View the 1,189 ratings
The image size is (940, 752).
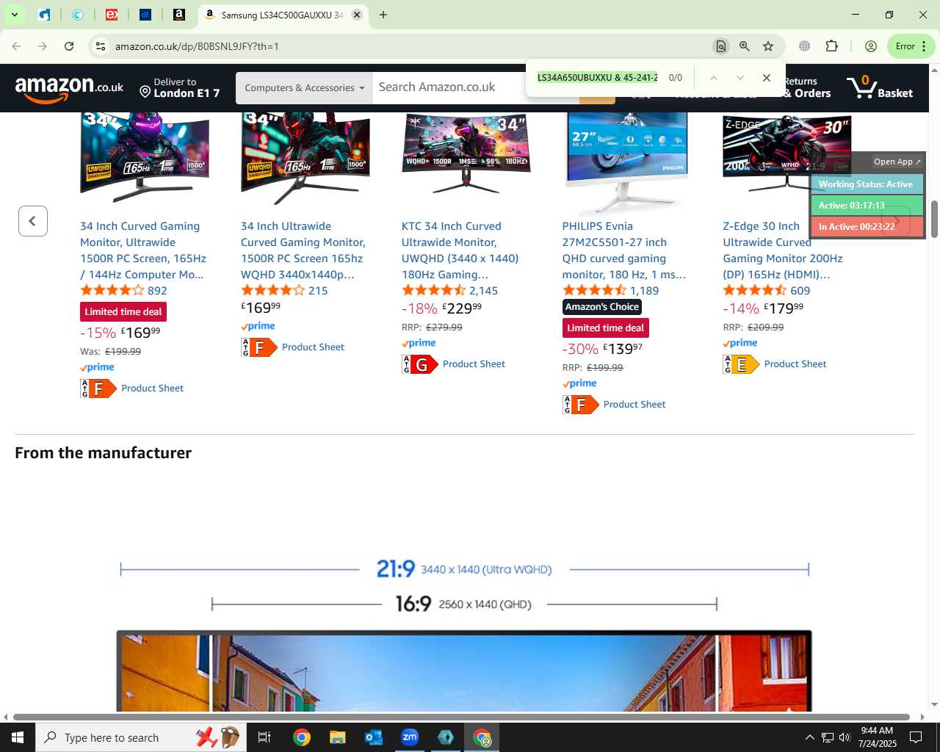[x=644, y=291]
